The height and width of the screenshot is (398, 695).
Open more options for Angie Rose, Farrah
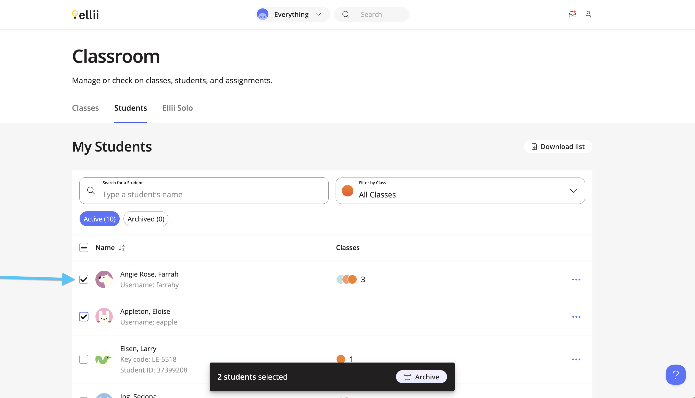576,279
